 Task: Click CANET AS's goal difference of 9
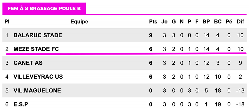pos(240,63)
